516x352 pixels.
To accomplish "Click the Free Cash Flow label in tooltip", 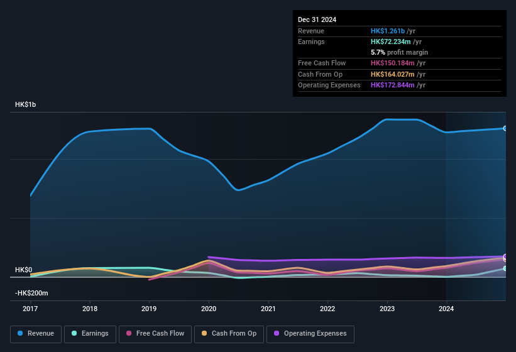I will point(322,63).
